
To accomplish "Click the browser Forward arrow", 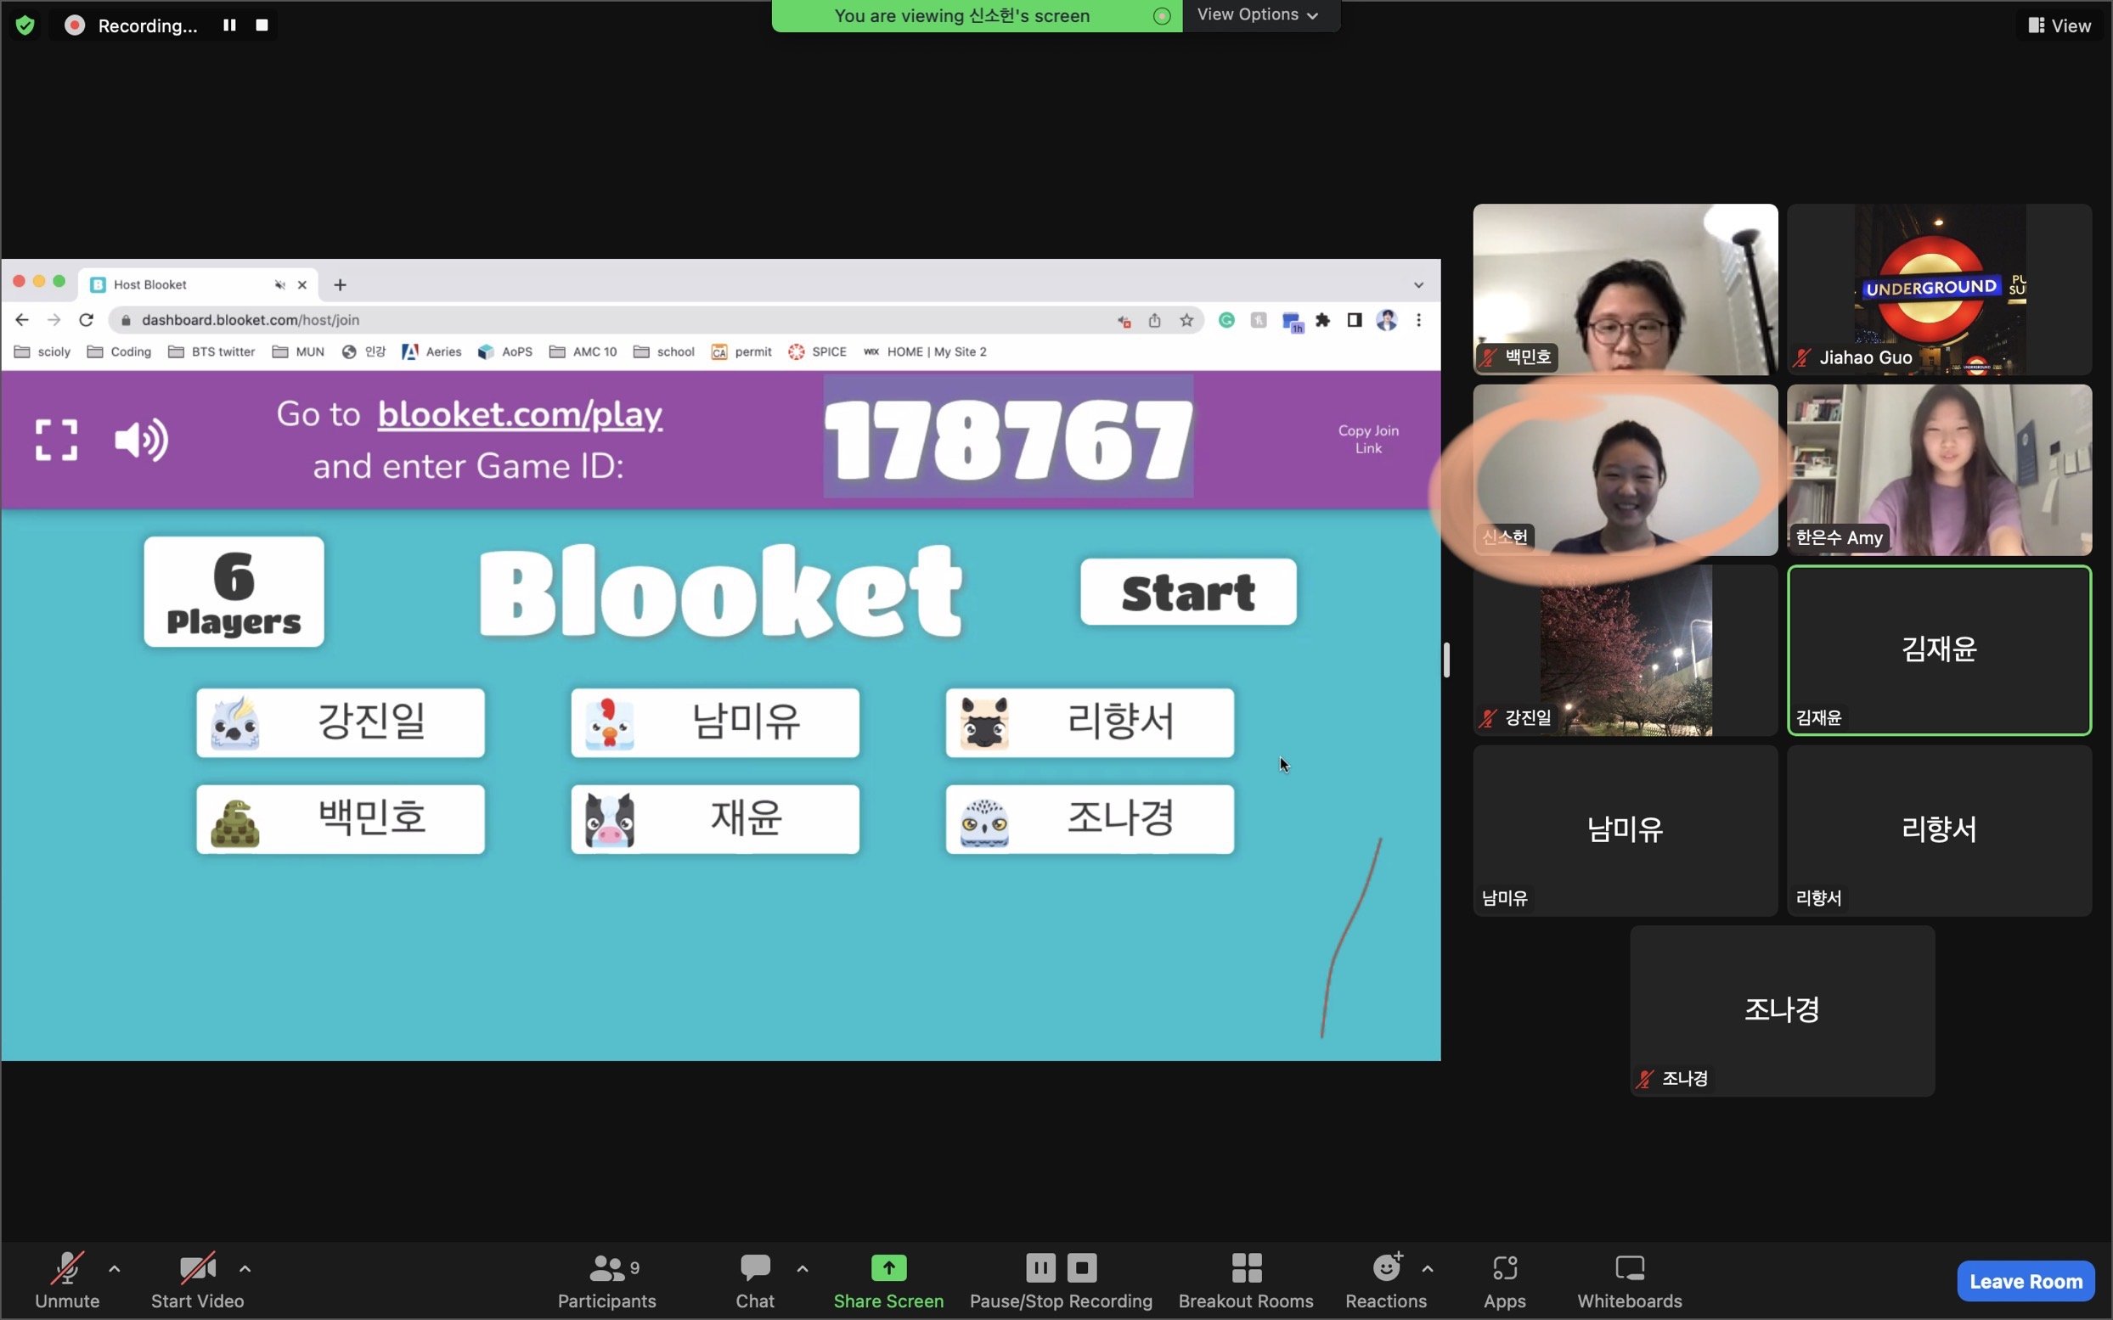I will (54, 320).
